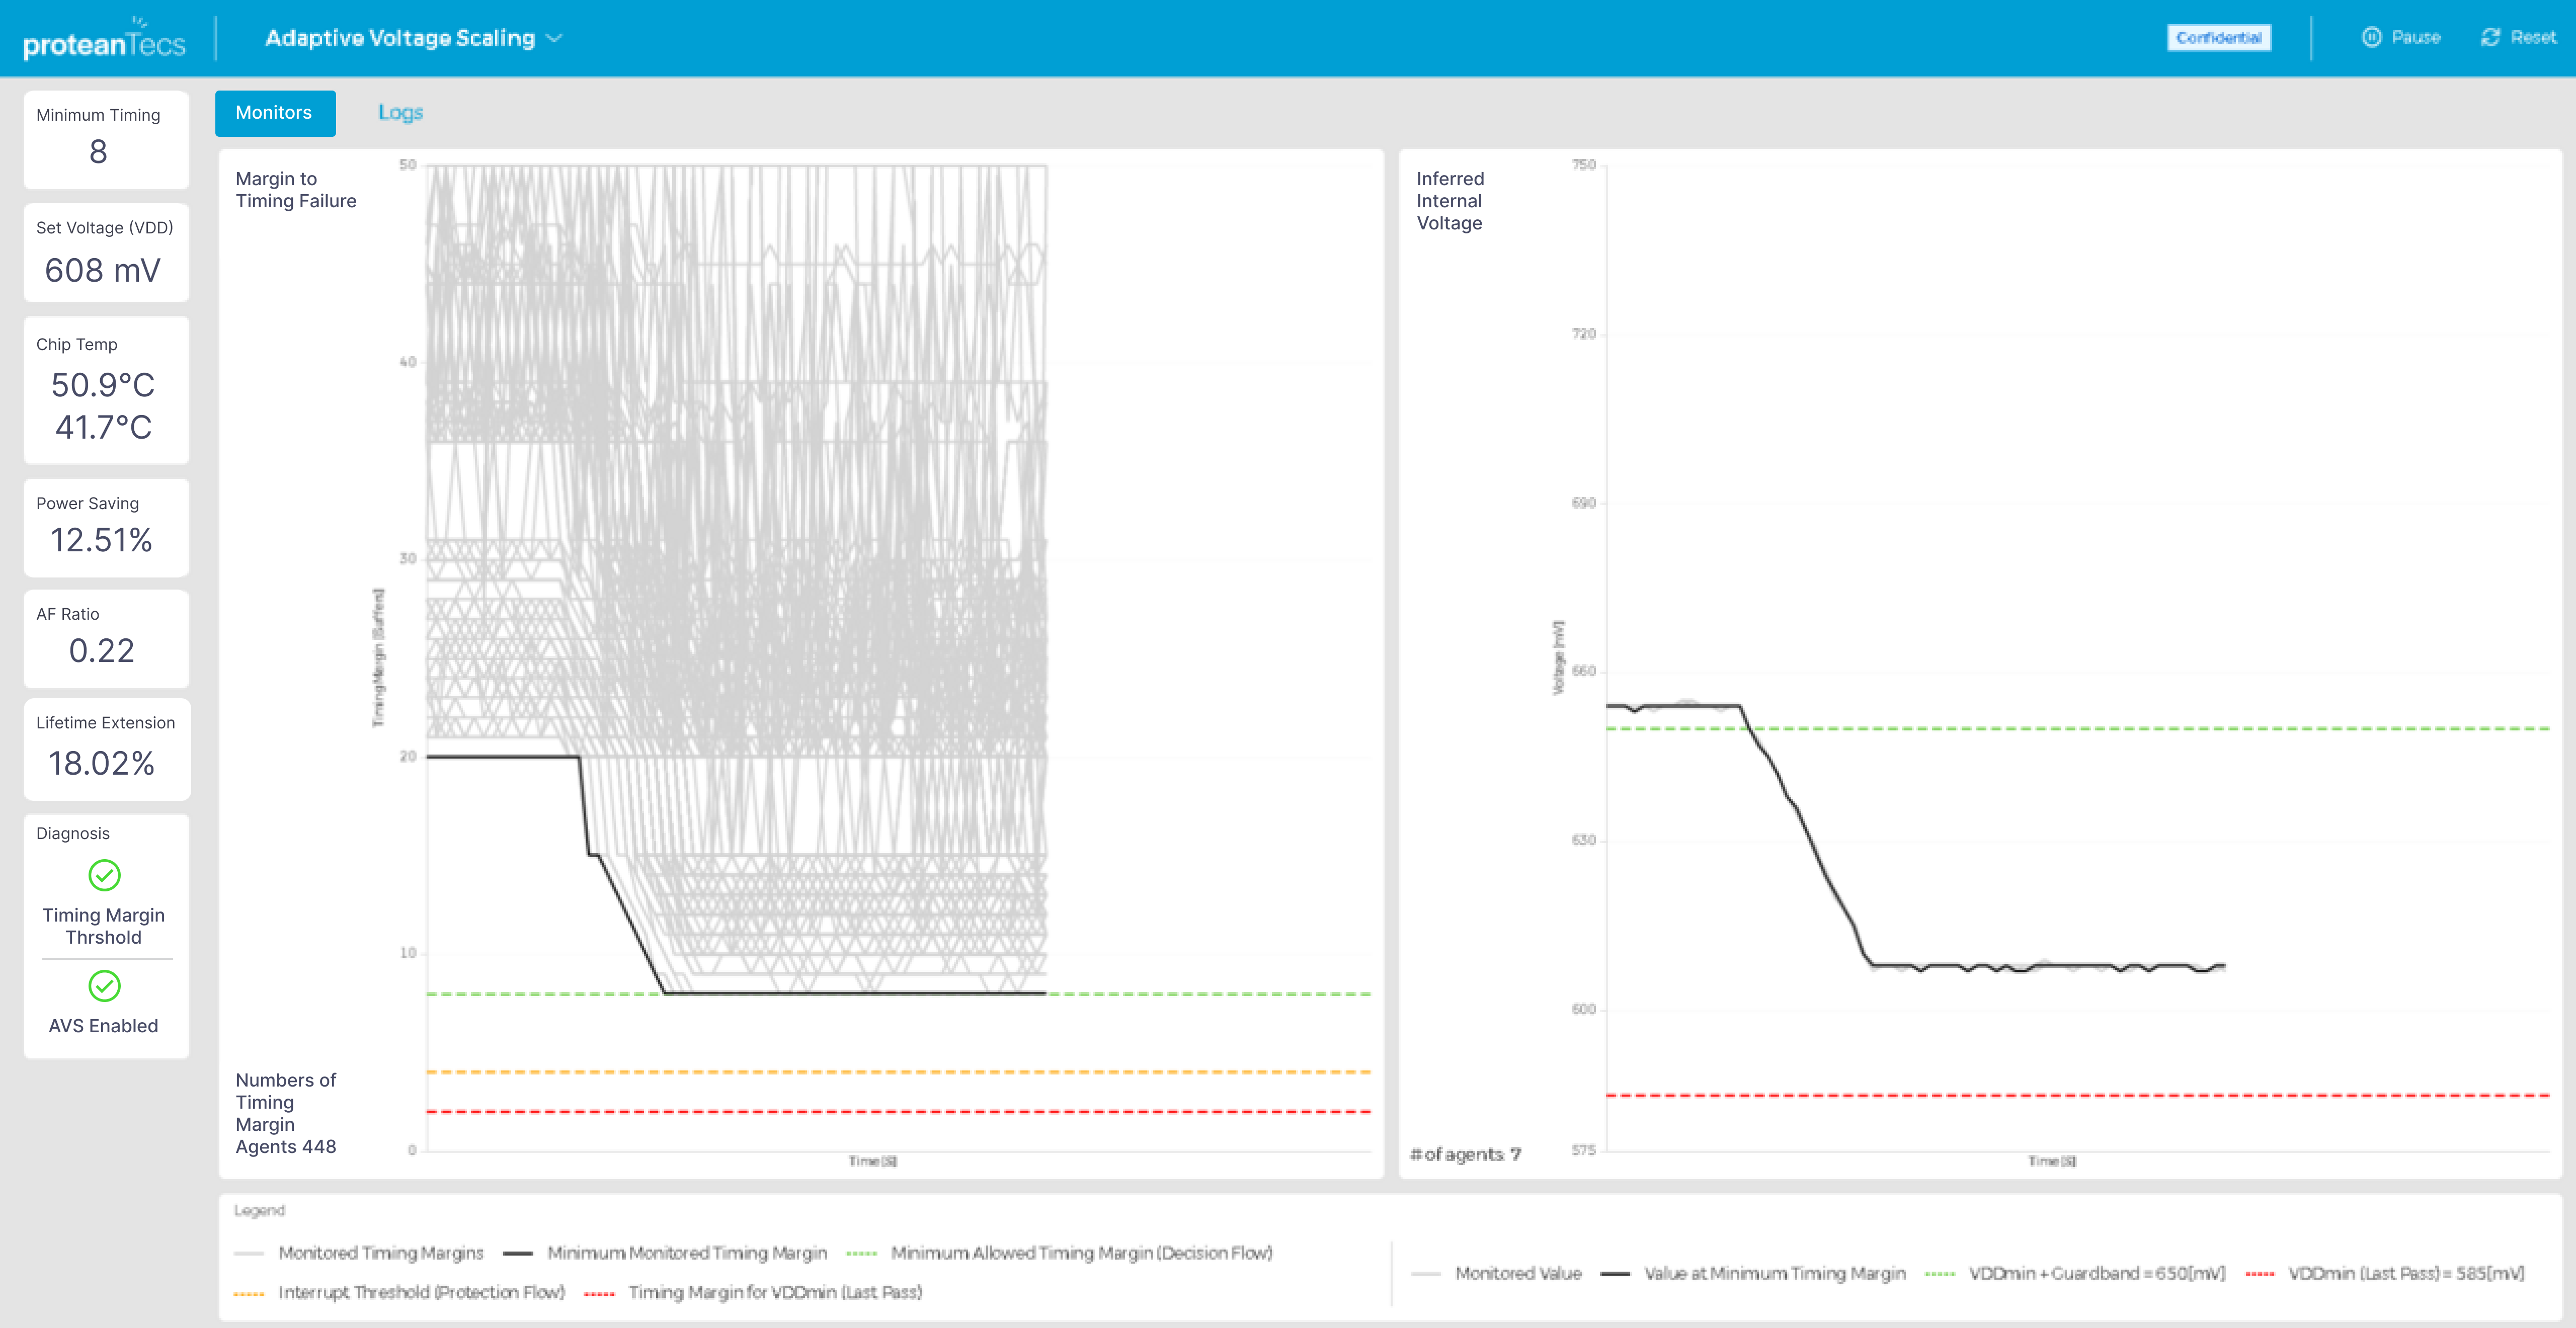Click the red dashed Timing Margin VDDmin swatch

pyautogui.click(x=598, y=1293)
